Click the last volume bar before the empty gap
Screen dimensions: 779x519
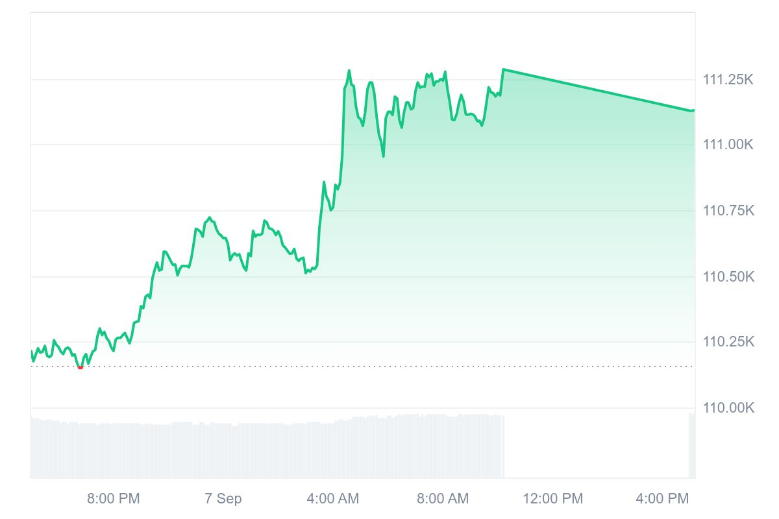(503, 448)
